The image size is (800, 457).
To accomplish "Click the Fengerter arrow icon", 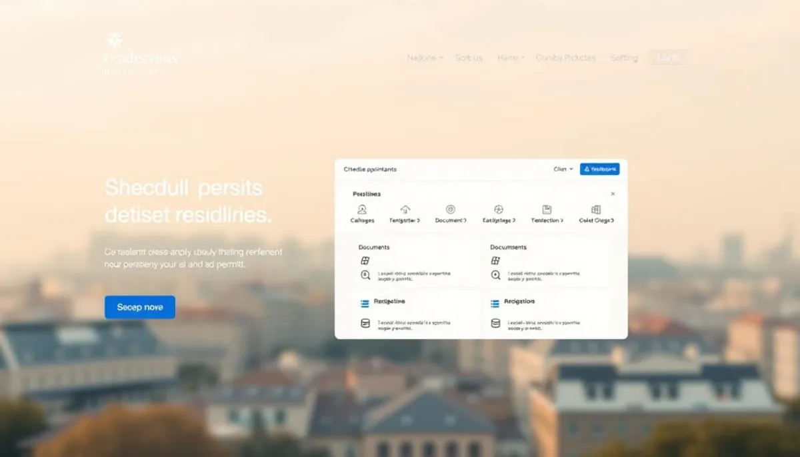I will pyautogui.click(x=404, y=209).
